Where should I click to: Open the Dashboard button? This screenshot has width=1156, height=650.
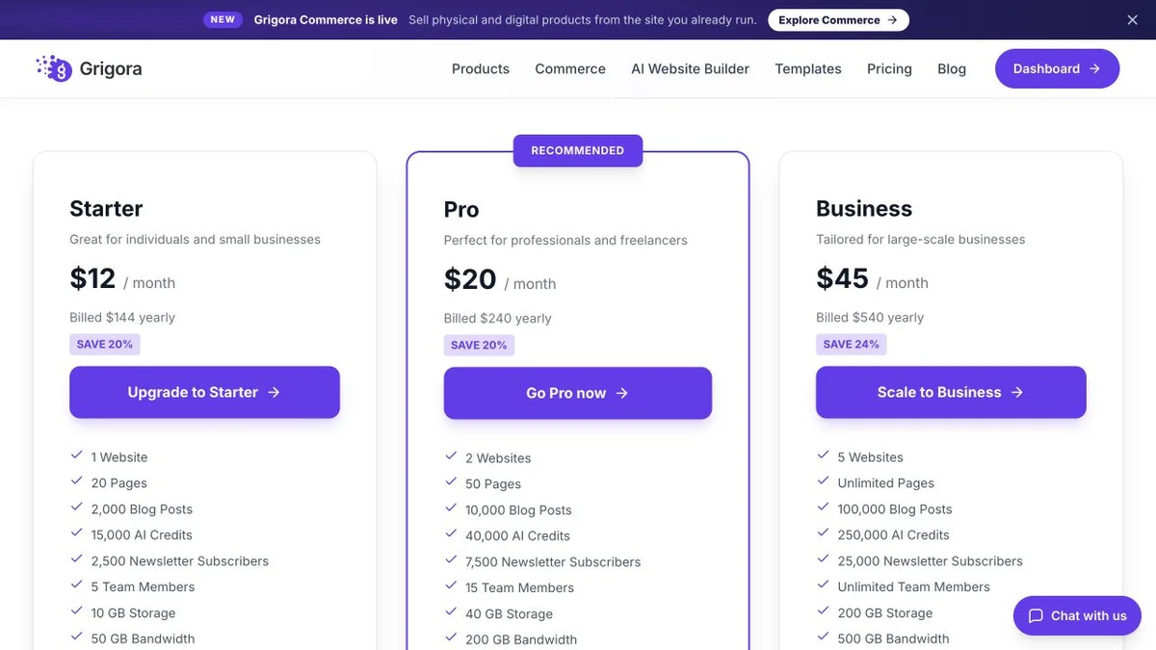[1057, 69]
